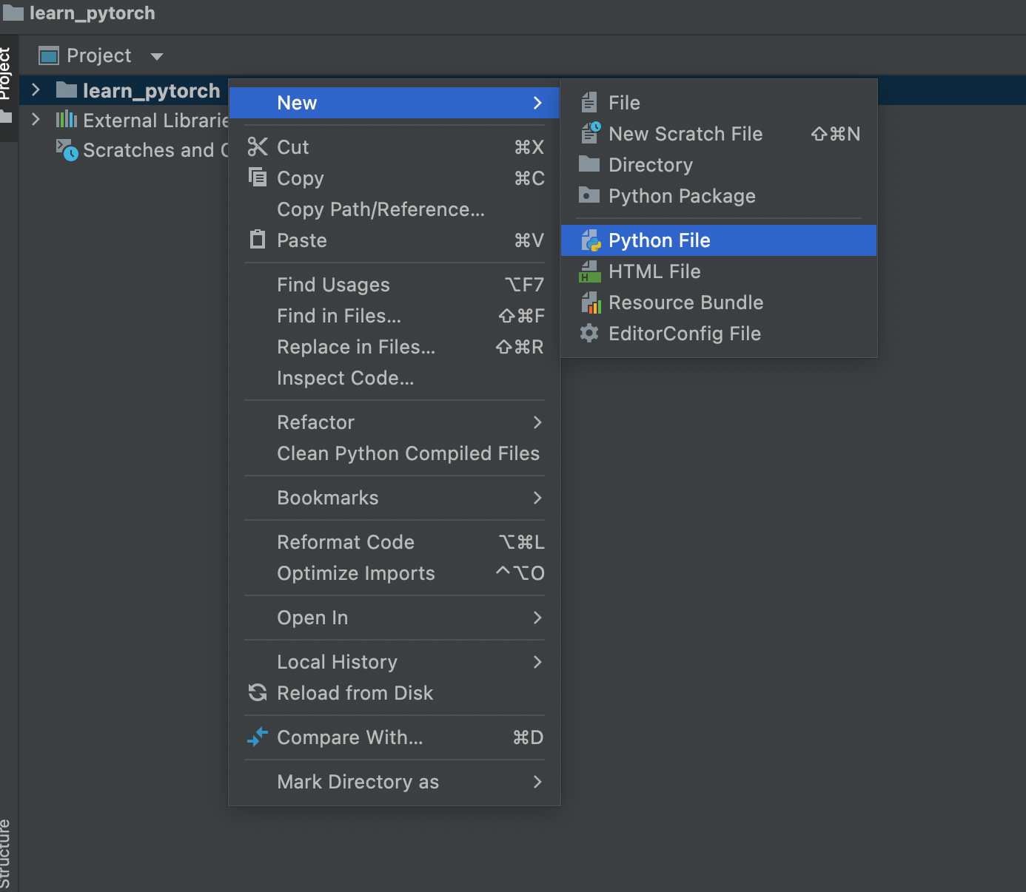1026x892 pixels.
Task: Click the New Scratch File icon
Action: pos(590,134)
